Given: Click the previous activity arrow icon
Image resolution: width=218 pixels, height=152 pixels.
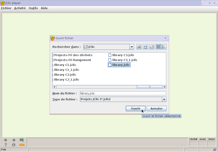Looking at the screenshot, I should (5, 140).
